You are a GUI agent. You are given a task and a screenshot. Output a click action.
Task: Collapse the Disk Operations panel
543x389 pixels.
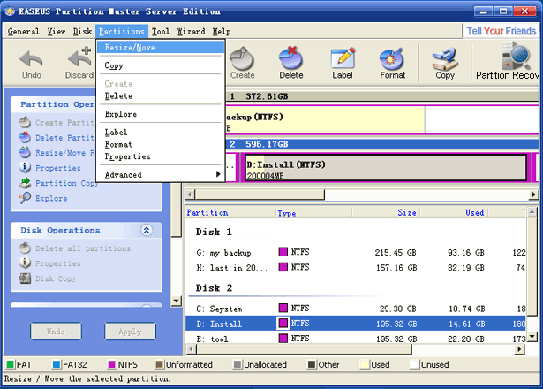[147, 230]
